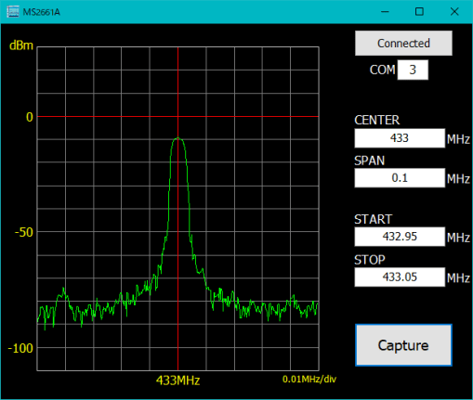Screen dimensions: 473x400
Task: Minimize the MS2661A window
Action: click(x=385, y=12)
